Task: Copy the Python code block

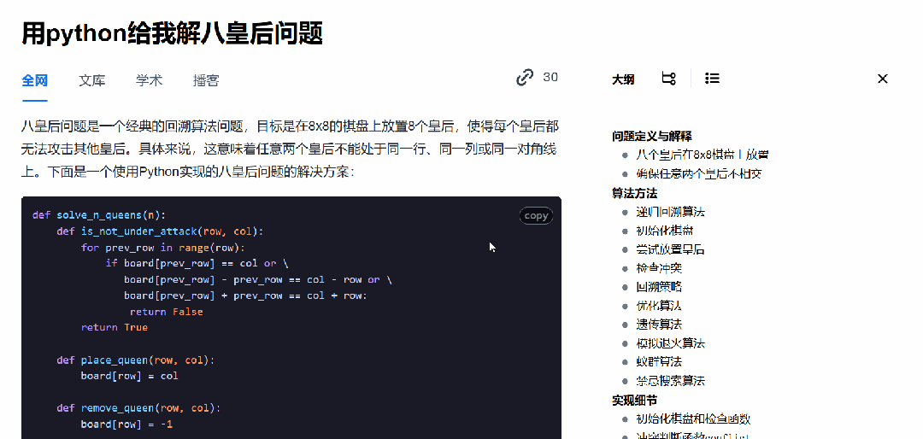Action: [536, 216]
